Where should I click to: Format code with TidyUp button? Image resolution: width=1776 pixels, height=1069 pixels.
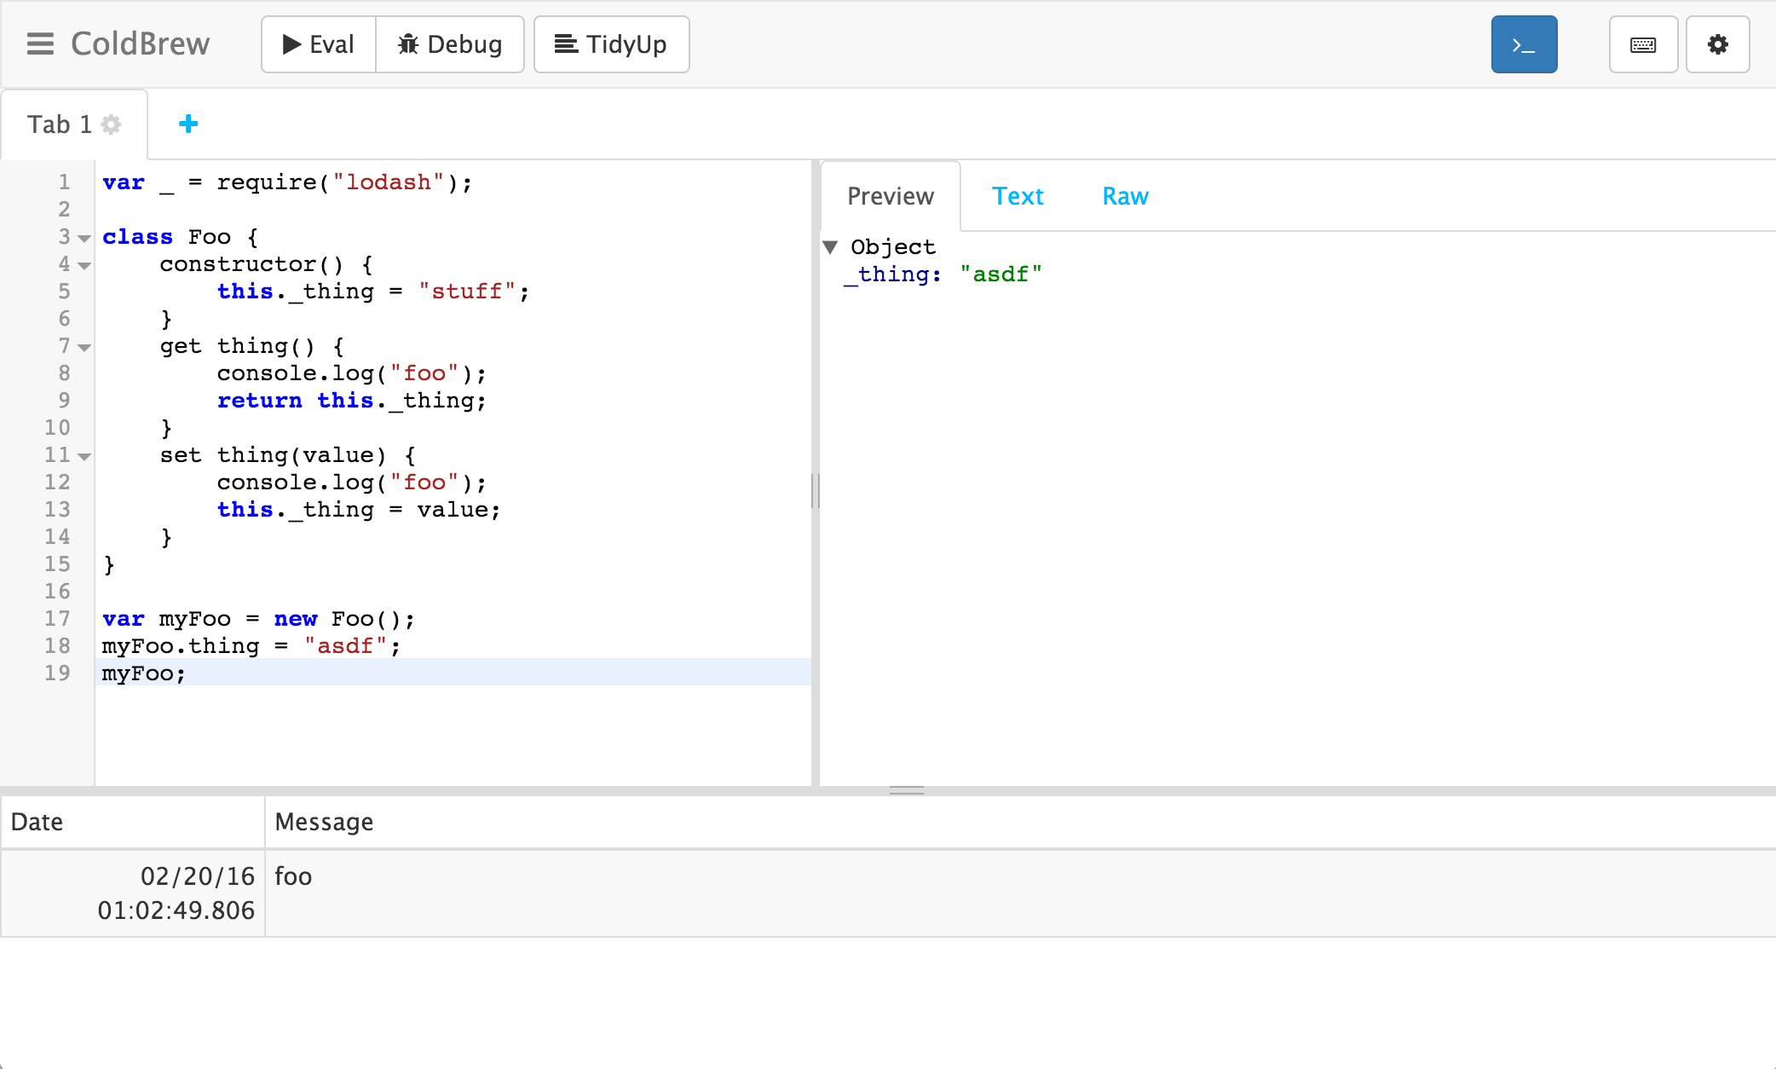(611, 44)
